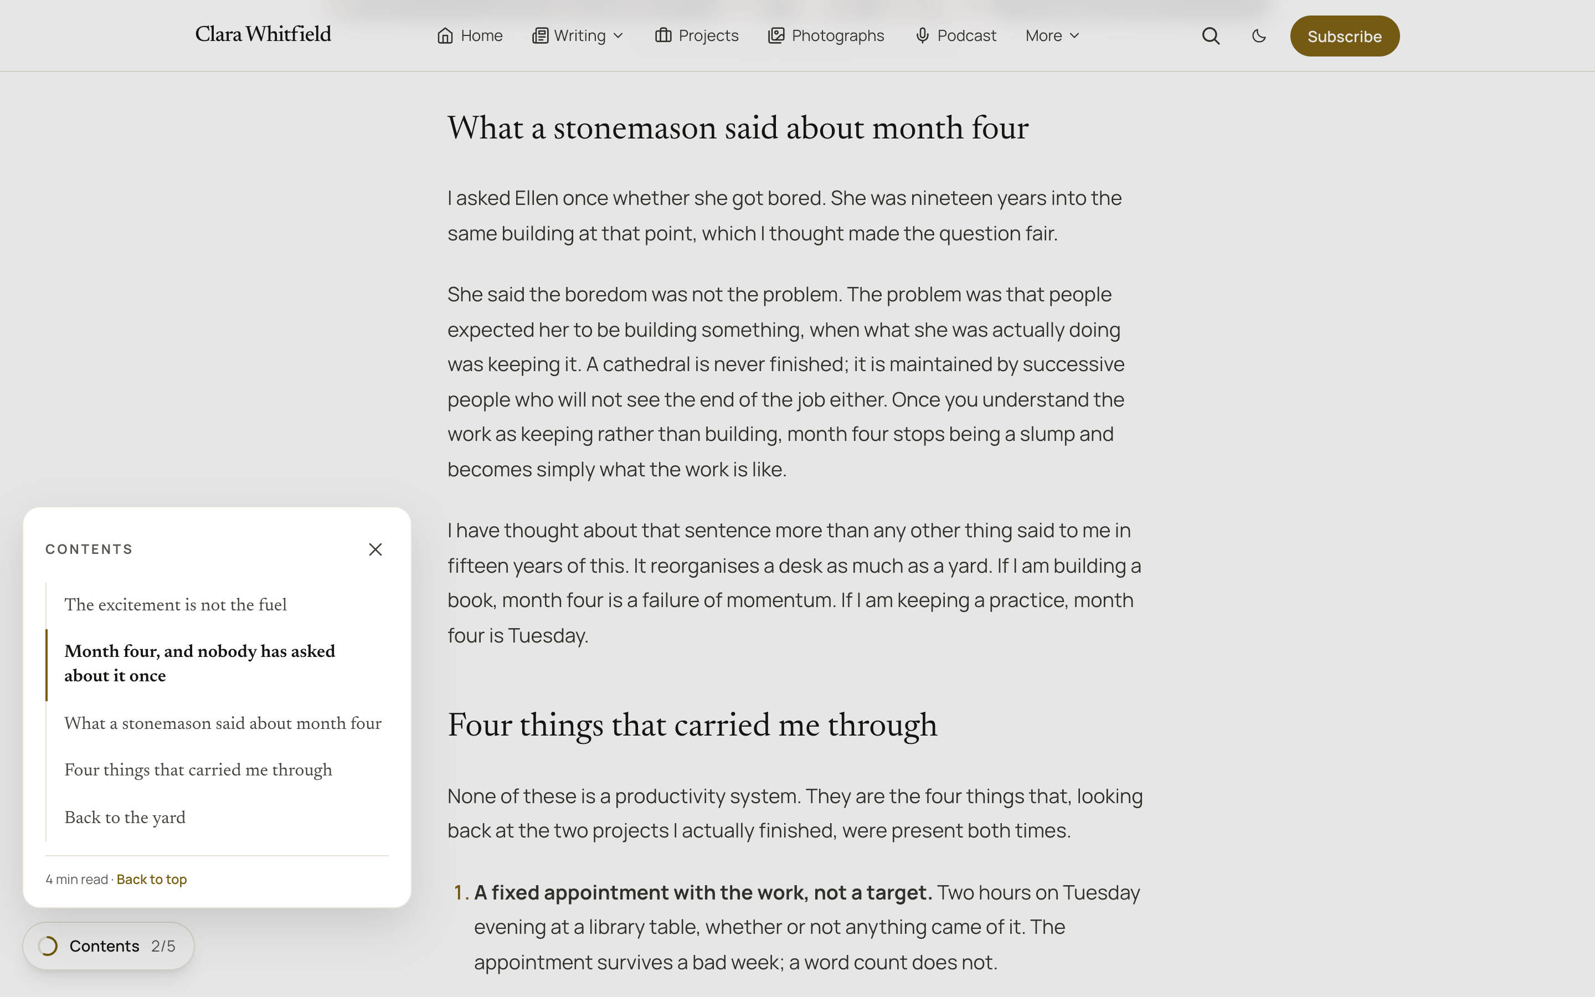
Task: Click the Home house icon
Action: pos(445,35)
